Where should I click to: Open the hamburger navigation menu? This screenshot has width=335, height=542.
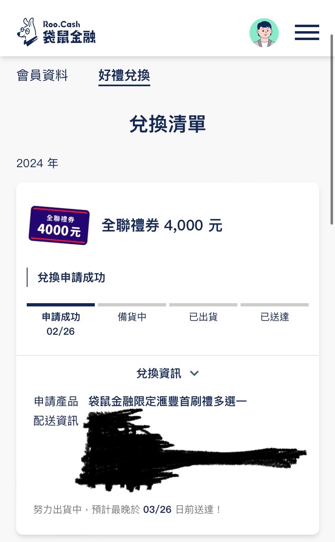(307, 32)
